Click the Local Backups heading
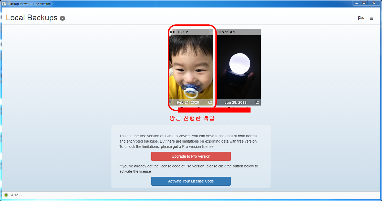382x201 pixels. 32,18
